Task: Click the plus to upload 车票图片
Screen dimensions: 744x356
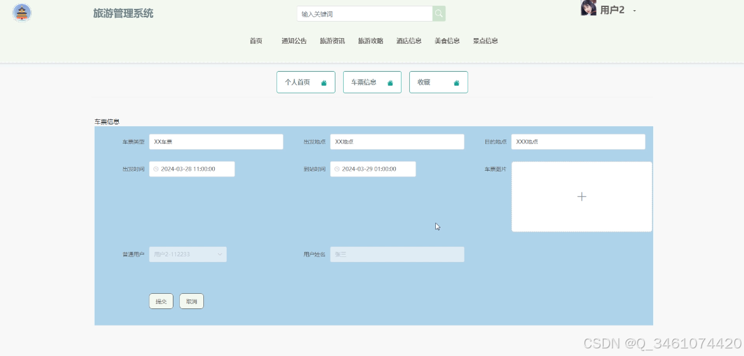Action: (582, 197)
